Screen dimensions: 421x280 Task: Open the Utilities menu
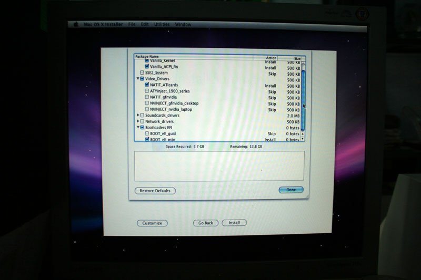tap(162, 24)
